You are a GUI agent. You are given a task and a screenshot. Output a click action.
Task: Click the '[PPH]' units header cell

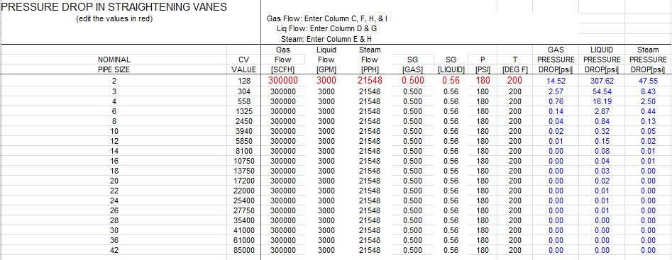pyautogui.click(x=369, y=69)
